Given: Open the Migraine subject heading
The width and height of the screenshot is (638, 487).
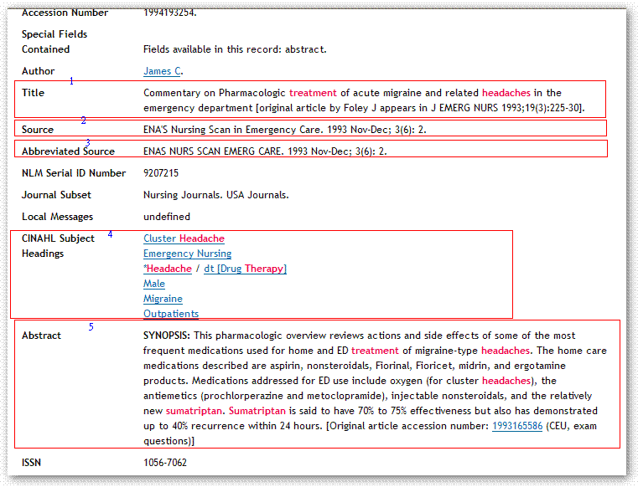Looking at the screenshot, I should click(x=163, y=299).
